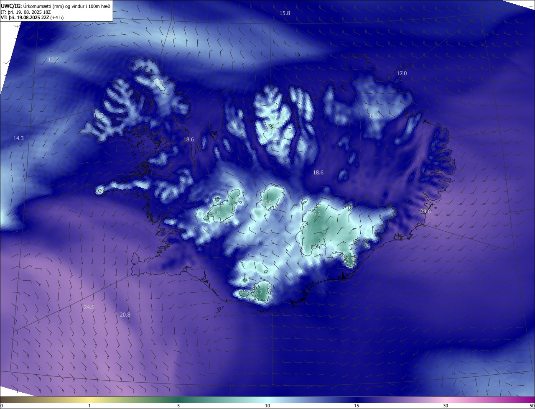This screenshot has height=409, width=535.
Task: Select the 6.2 glacier value label
Action: [317, 214]
